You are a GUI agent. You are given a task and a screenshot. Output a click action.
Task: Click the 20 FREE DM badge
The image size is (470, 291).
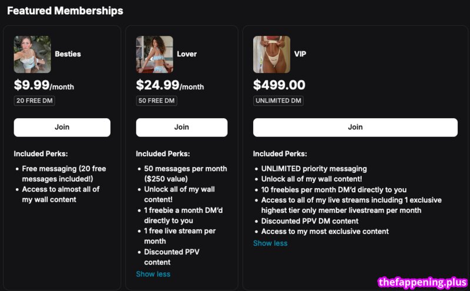(x=35, y=101)
